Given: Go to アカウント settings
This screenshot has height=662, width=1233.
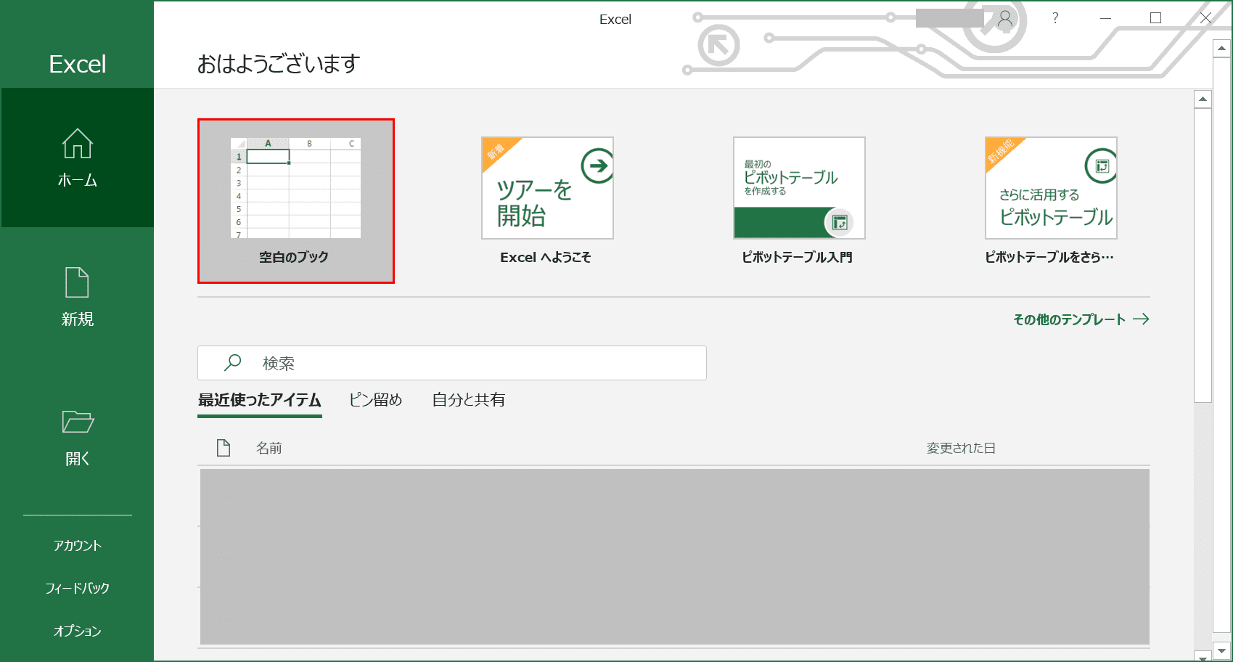Looking at the screenshot, I should pos(77,545).
